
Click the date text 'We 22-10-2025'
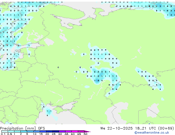coord(116,128)
